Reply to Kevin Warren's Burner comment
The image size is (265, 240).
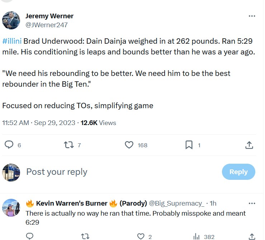[30, 236]
